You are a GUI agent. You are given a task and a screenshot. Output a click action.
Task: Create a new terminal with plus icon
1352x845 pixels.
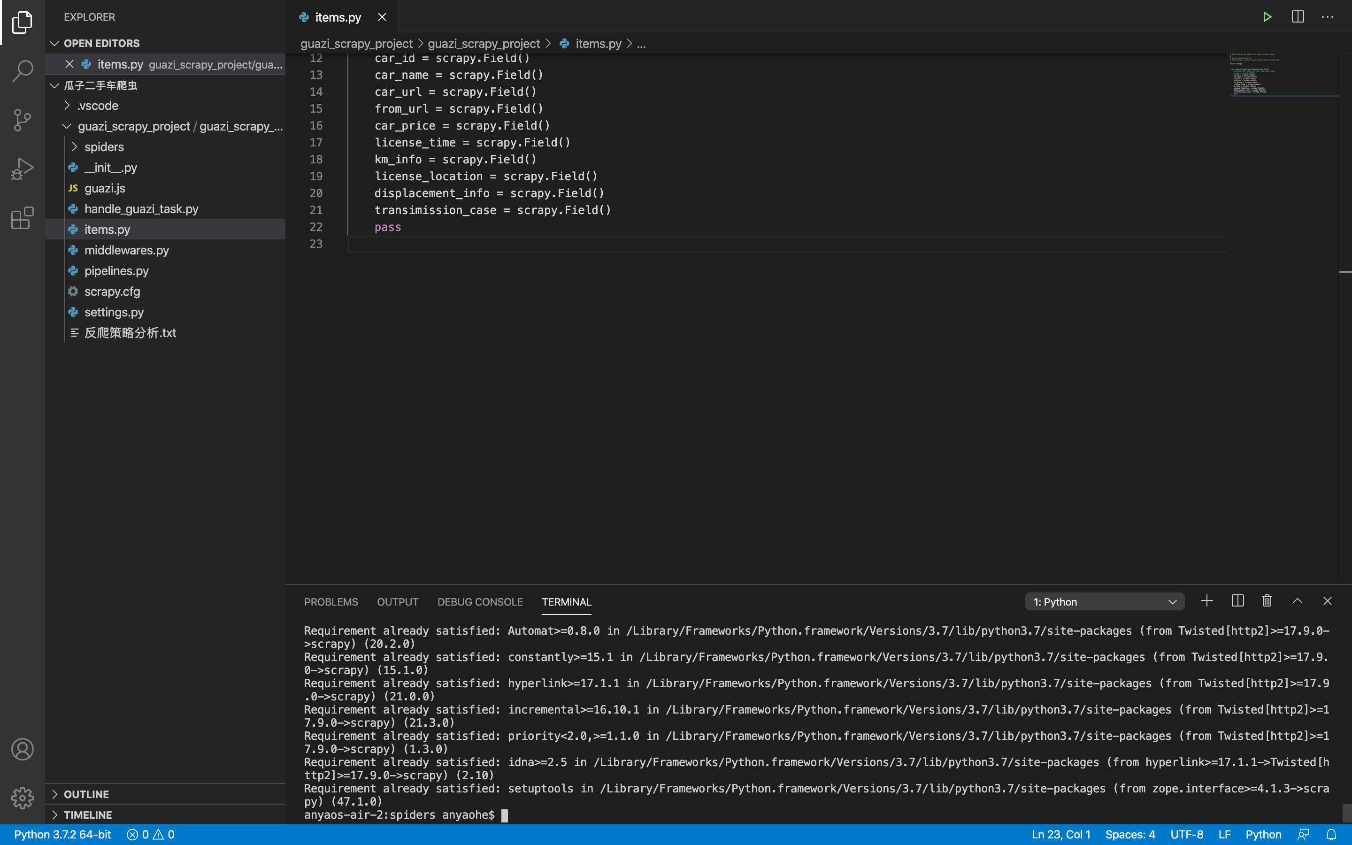pos(1207,601)
